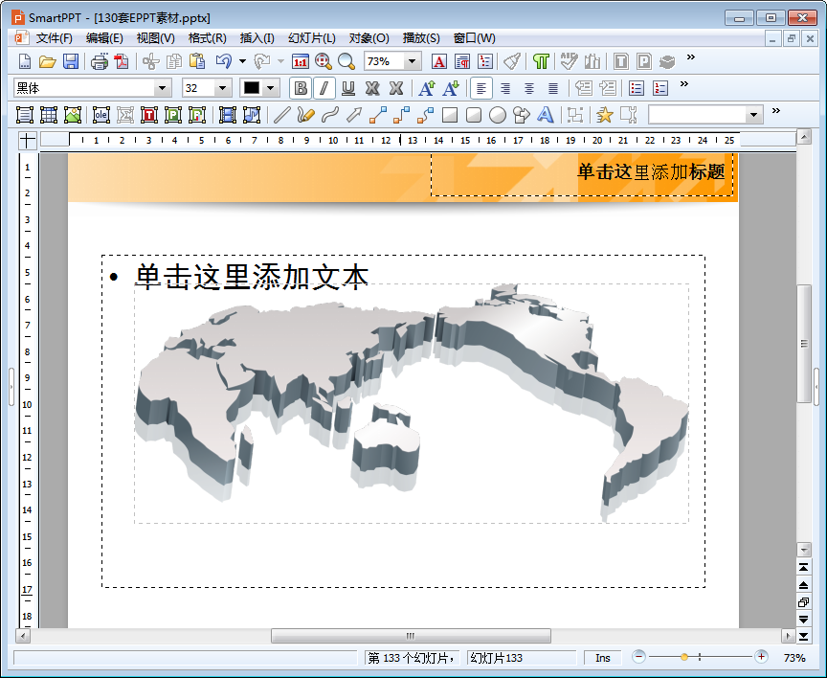827x678 pixels.
Task: Set view to actual size 1:1
Action: (x=301, y=61)
